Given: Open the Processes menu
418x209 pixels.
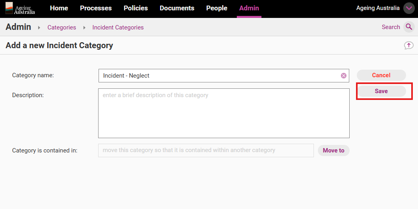Looking at the screenshot, I should tap(96, 8).
